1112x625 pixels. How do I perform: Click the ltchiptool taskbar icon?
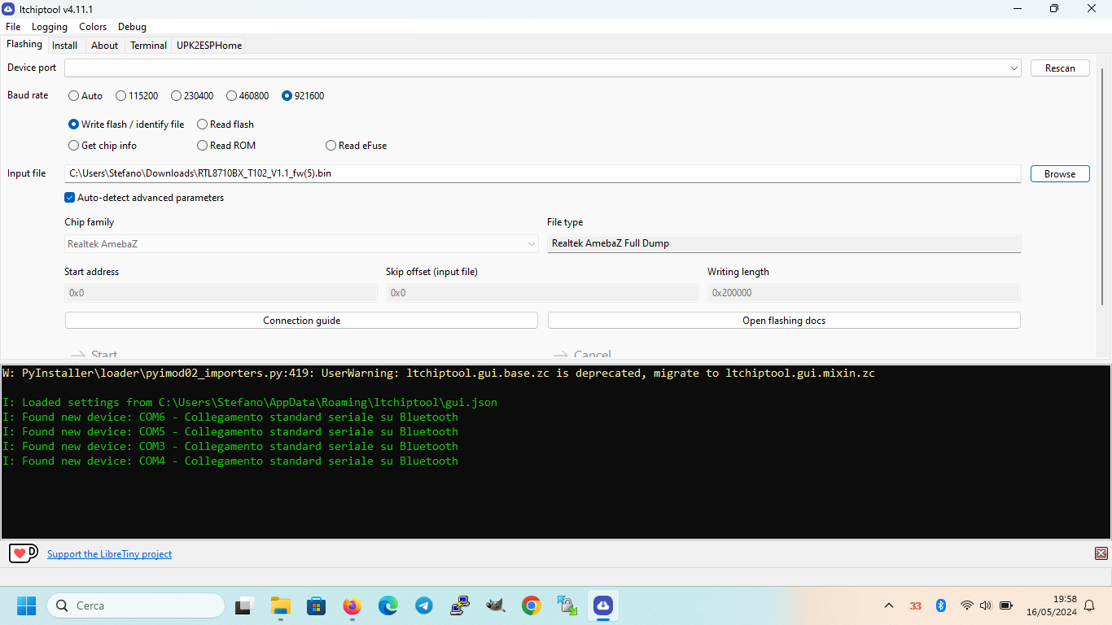pyautogui.click(x=602, y=605)
